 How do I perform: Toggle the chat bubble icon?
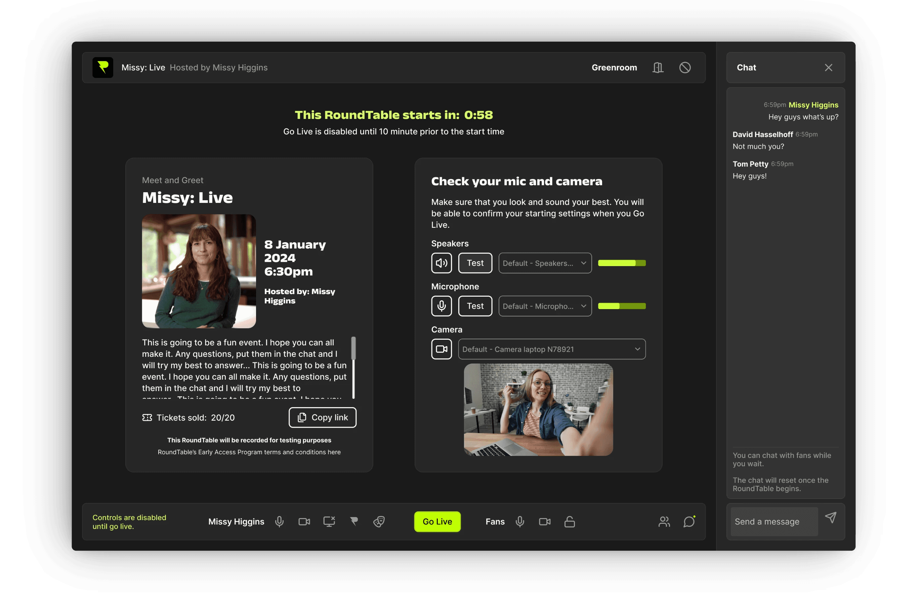click(x=689, y=521)
